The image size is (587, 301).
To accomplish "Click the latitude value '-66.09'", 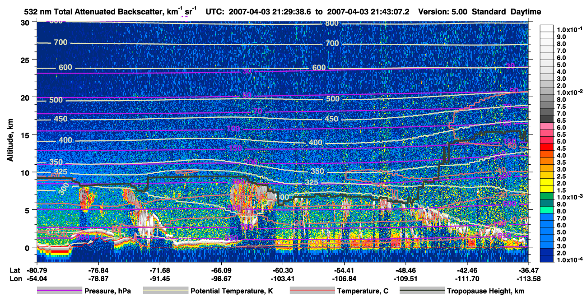I will pos(221,271).
